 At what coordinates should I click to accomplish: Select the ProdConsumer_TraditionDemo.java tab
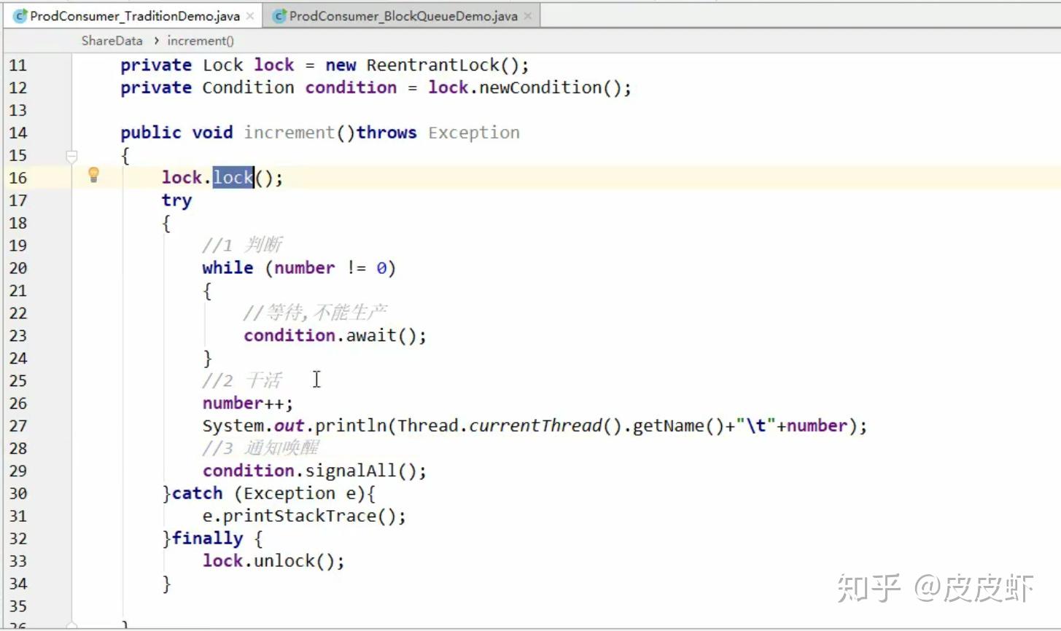[135, 16]
